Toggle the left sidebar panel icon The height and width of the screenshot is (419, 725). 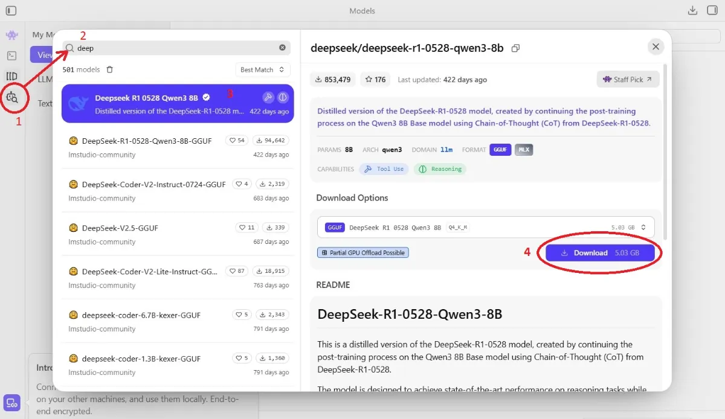pyautogui.click(x=11, y=11)
